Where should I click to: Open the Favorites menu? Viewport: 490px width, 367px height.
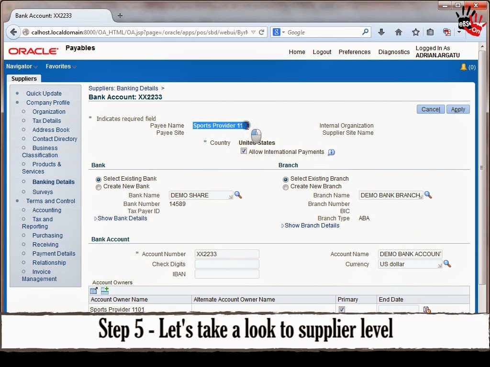click(x=57, y=66)
